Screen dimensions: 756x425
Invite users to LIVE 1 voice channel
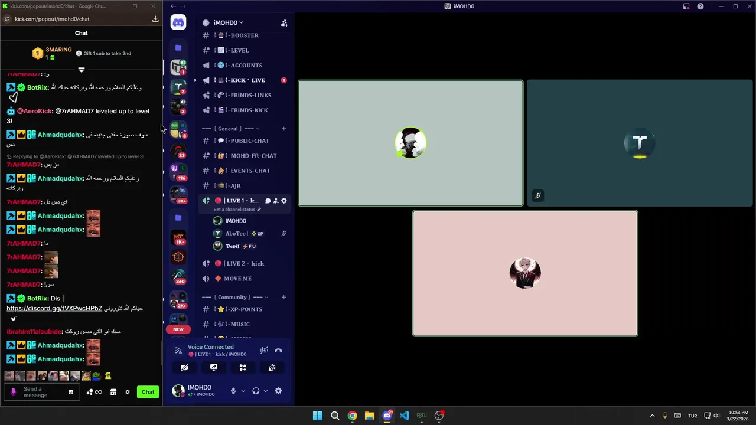tap(276, 201)
